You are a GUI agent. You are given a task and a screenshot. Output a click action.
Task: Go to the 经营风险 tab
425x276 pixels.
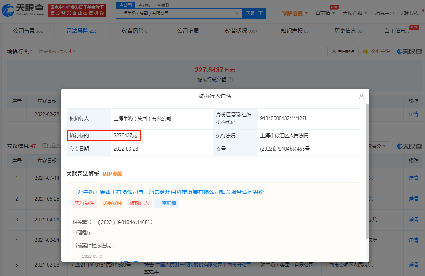[x=135, y=31]
